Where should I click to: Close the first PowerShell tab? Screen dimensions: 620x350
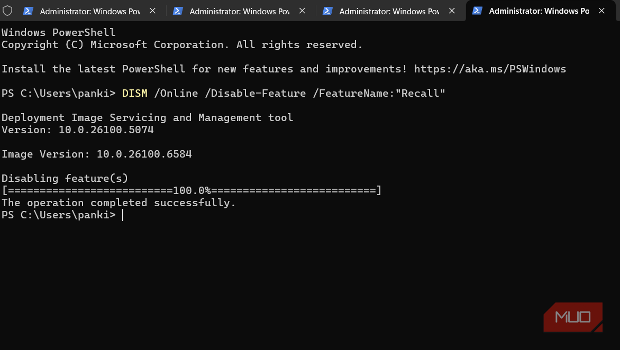[x=152, y=11]
